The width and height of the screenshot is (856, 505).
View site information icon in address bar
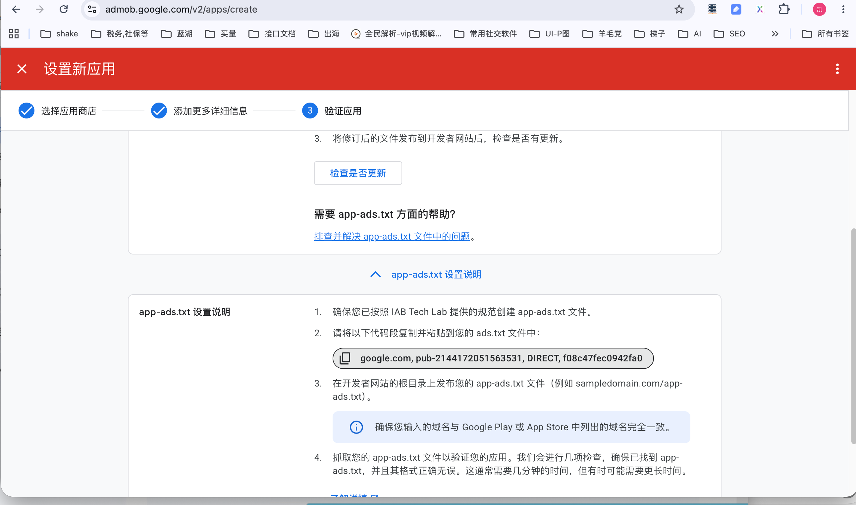point(92,9)
